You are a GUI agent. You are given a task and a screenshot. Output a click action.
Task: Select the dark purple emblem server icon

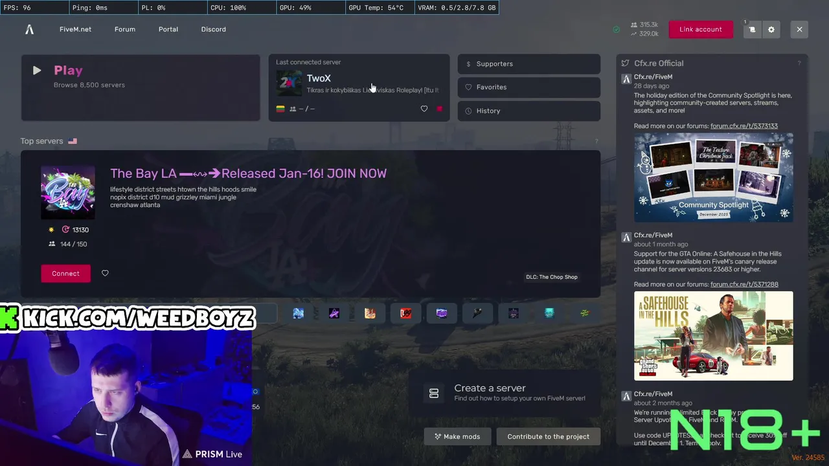click(514, 313)
